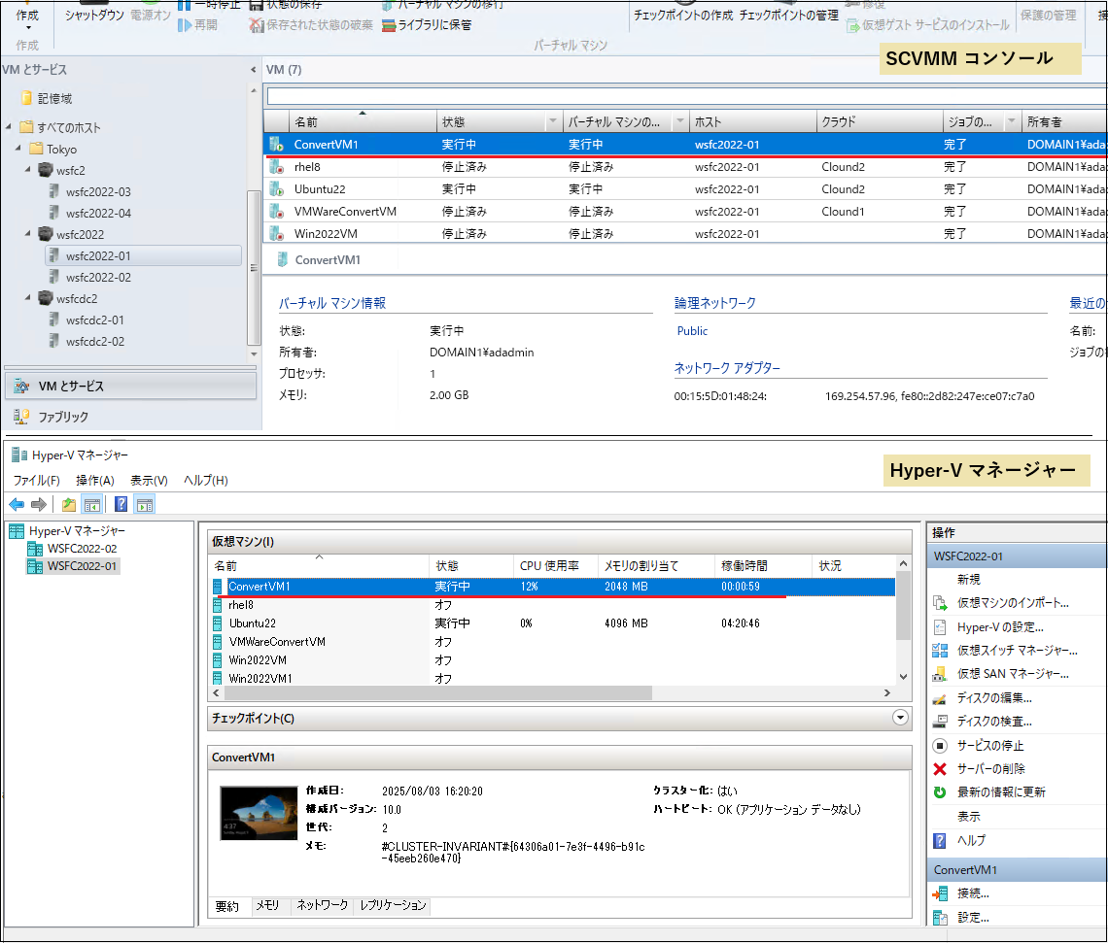Click the horizontal scrollbar in Hyper-V VM list

pos(436,693)
